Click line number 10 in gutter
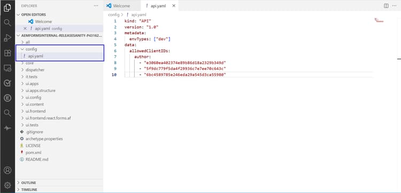This screenshot has height=193, width=401. click(x=114, y=75)
